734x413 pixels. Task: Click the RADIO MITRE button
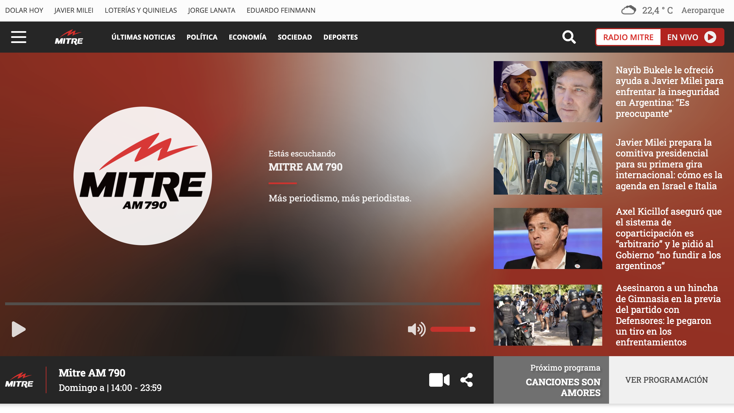click(628, 37)
